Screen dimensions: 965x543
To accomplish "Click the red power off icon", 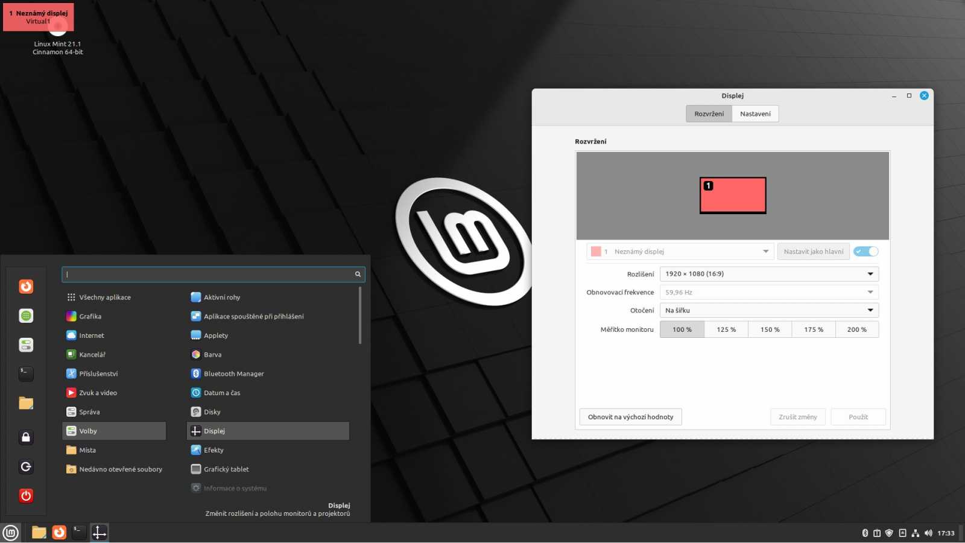I will (26, 496).
